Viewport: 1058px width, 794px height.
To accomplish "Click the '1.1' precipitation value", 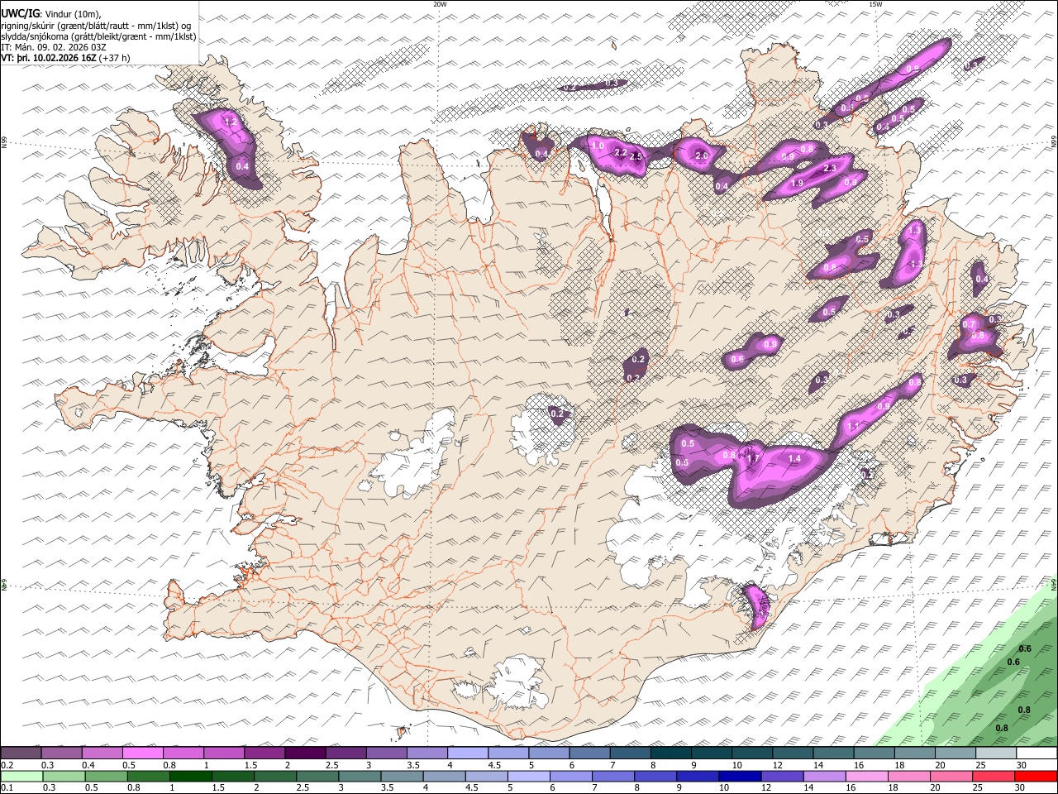I will [x=854, y=427].
